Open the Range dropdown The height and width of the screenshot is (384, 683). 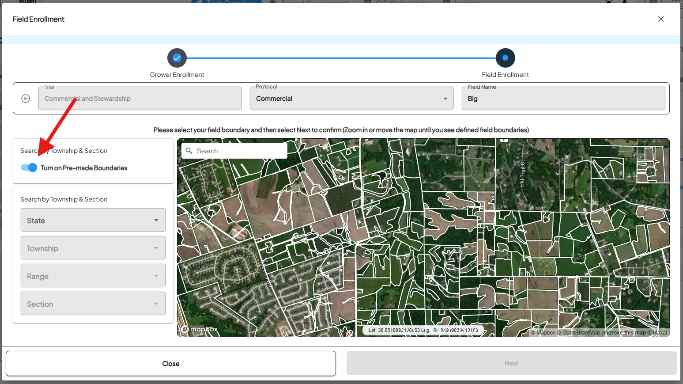point(93,276)
